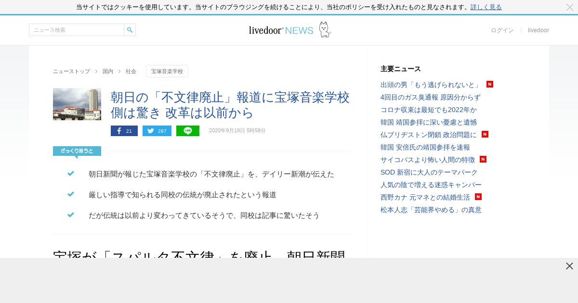Open the livedoor NEWS logo

[281, 30]
